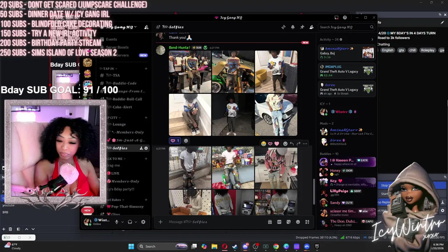Click English tag in stream info panel
This screenshot has height=252, width=448.
pyautogui.click(x=387, y=50)
